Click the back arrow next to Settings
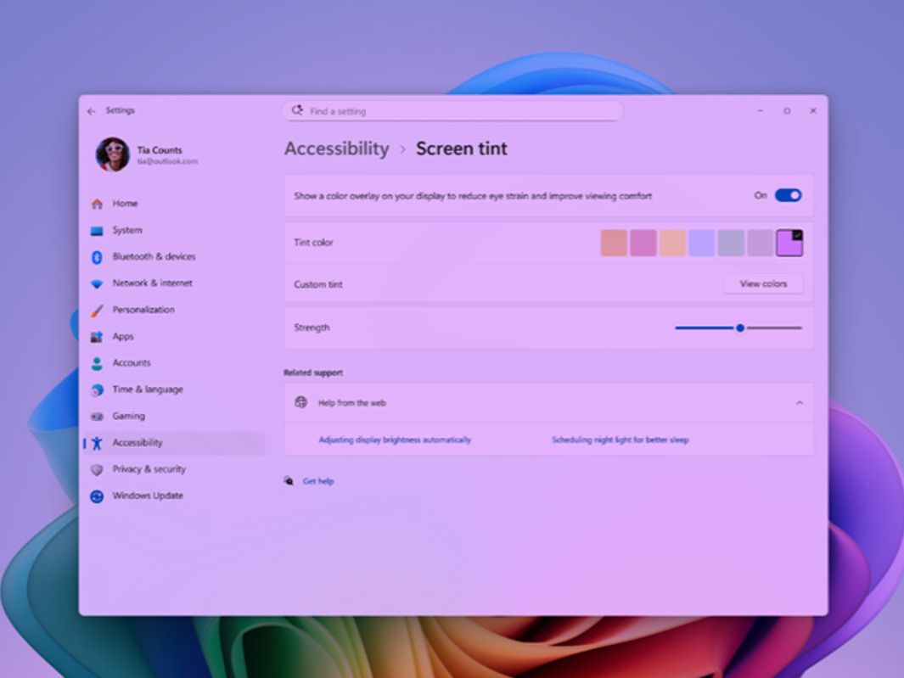Viewport: 904px width, 678px height. pos(91,111)
